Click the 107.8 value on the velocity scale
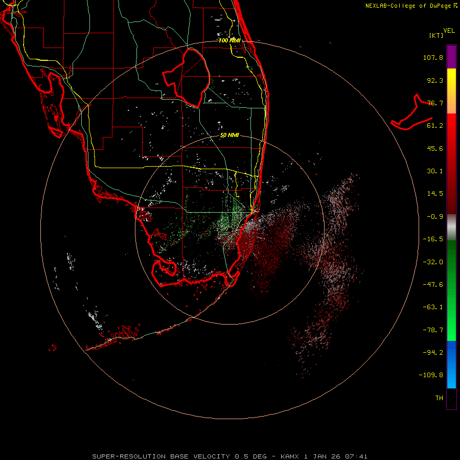 pos(433,57)
